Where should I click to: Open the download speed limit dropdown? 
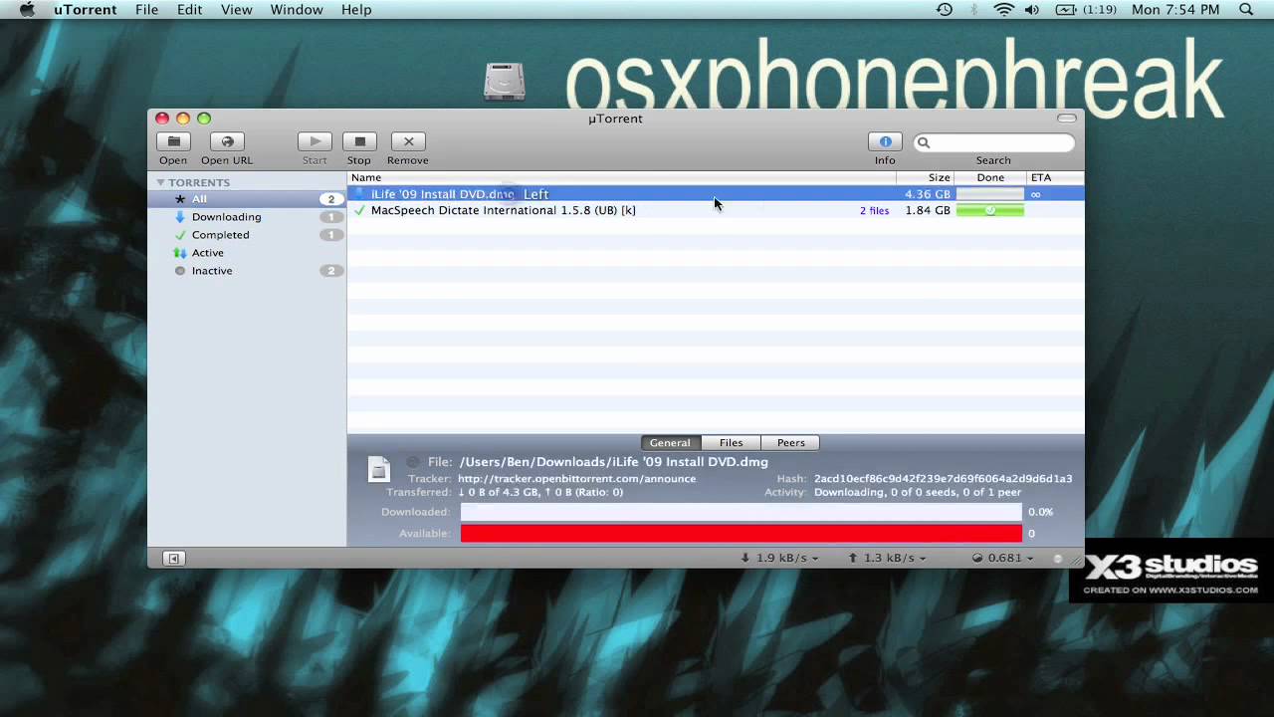click(x=779, y=558)
